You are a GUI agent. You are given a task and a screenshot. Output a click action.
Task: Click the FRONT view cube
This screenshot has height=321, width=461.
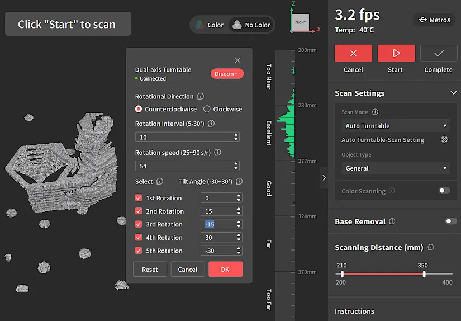coord(300,22)
